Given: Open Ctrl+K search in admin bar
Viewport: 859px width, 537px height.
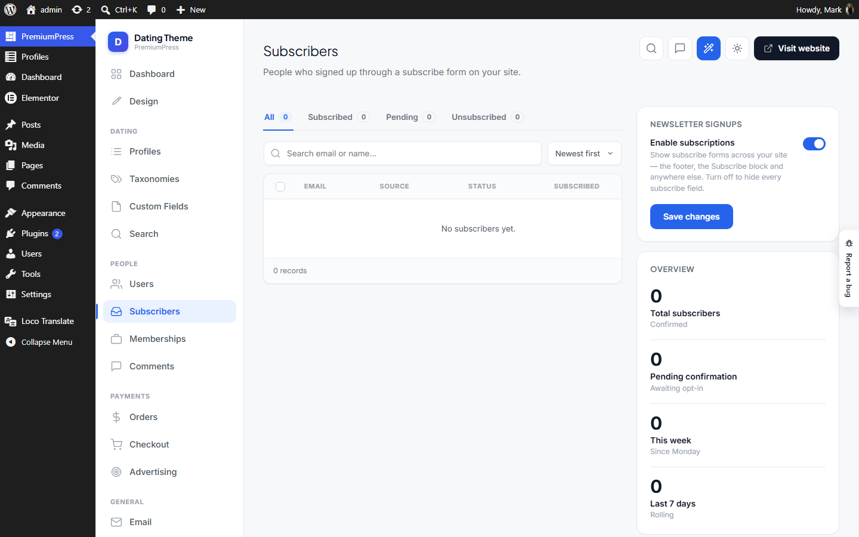Looking at the screenshot, I should click(119, 10).
